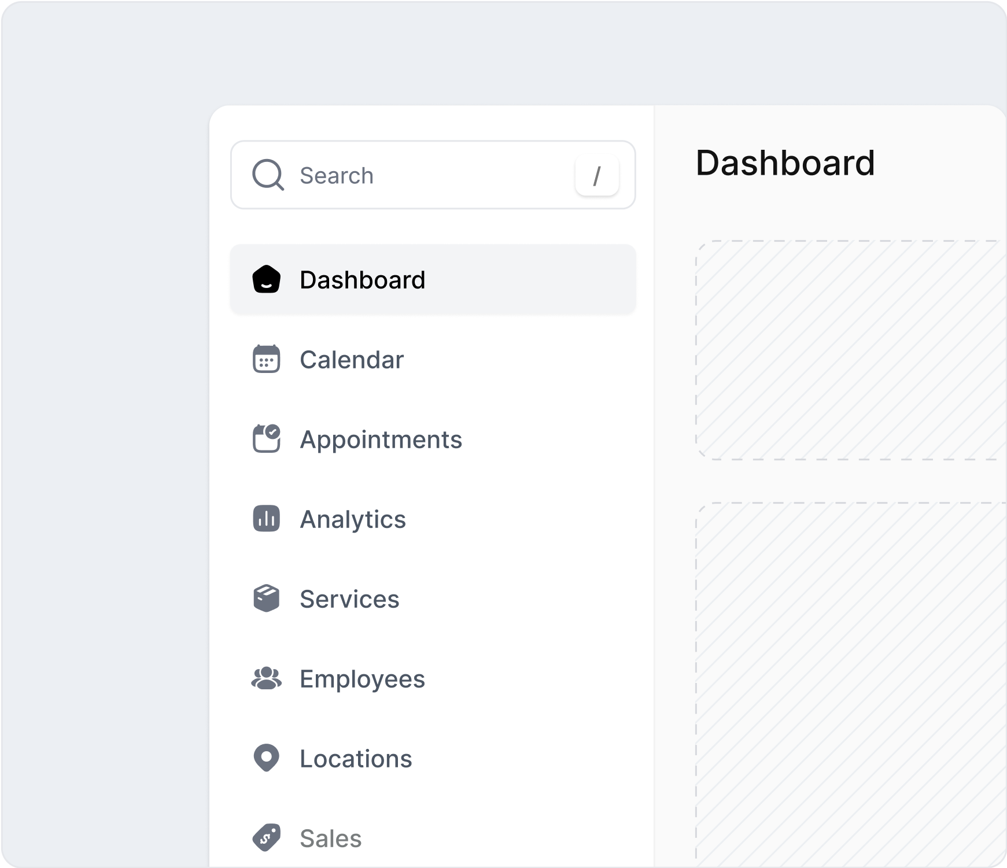Screen dimensions: 1007x868
Task: Click the Dashboard home icon
Action: click(x=267, y=280)
